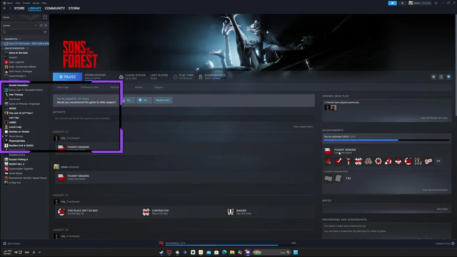Open the Games menu
The width and height of the screenshot is (457, 257).
[36, 3]
